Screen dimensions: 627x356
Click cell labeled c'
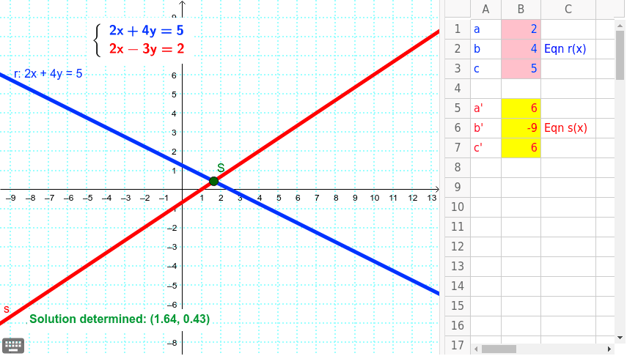[486, 148]
